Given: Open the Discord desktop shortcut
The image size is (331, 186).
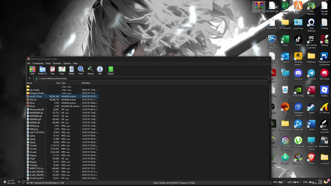Looking at the screenshot, I should 298,74.
